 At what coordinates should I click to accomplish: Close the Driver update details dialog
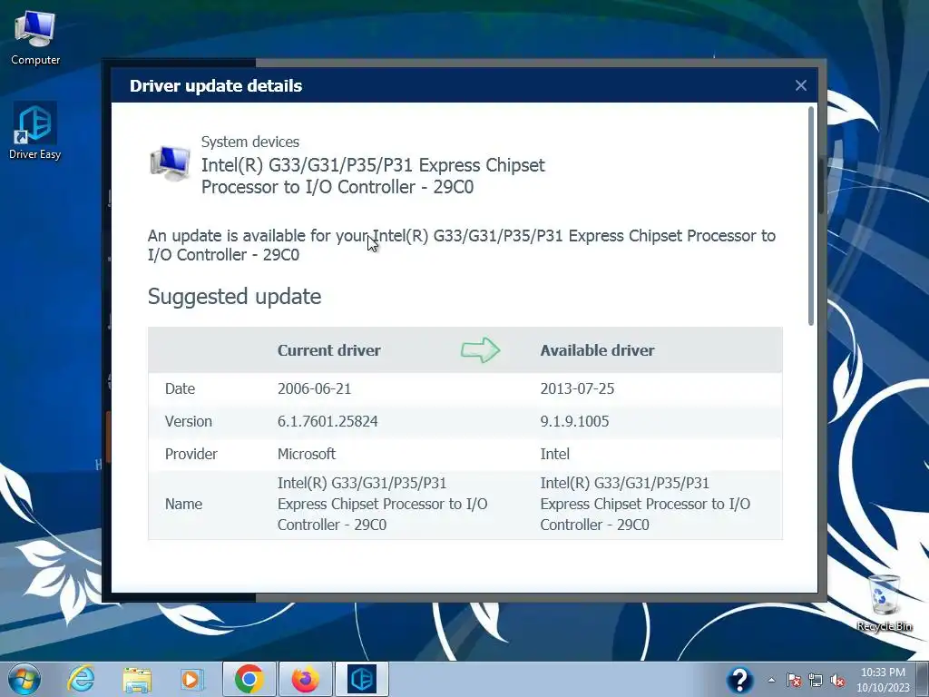click(800, 85)
